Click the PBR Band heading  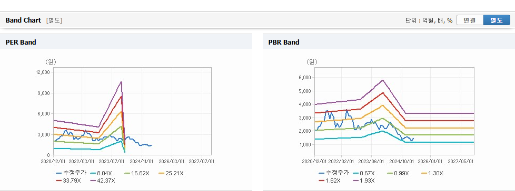(284, 42)
